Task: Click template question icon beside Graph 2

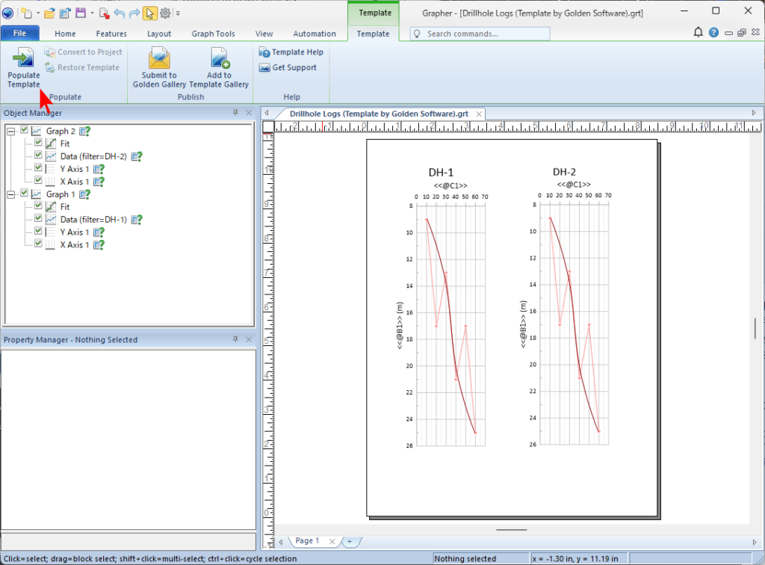Action: 85,131
